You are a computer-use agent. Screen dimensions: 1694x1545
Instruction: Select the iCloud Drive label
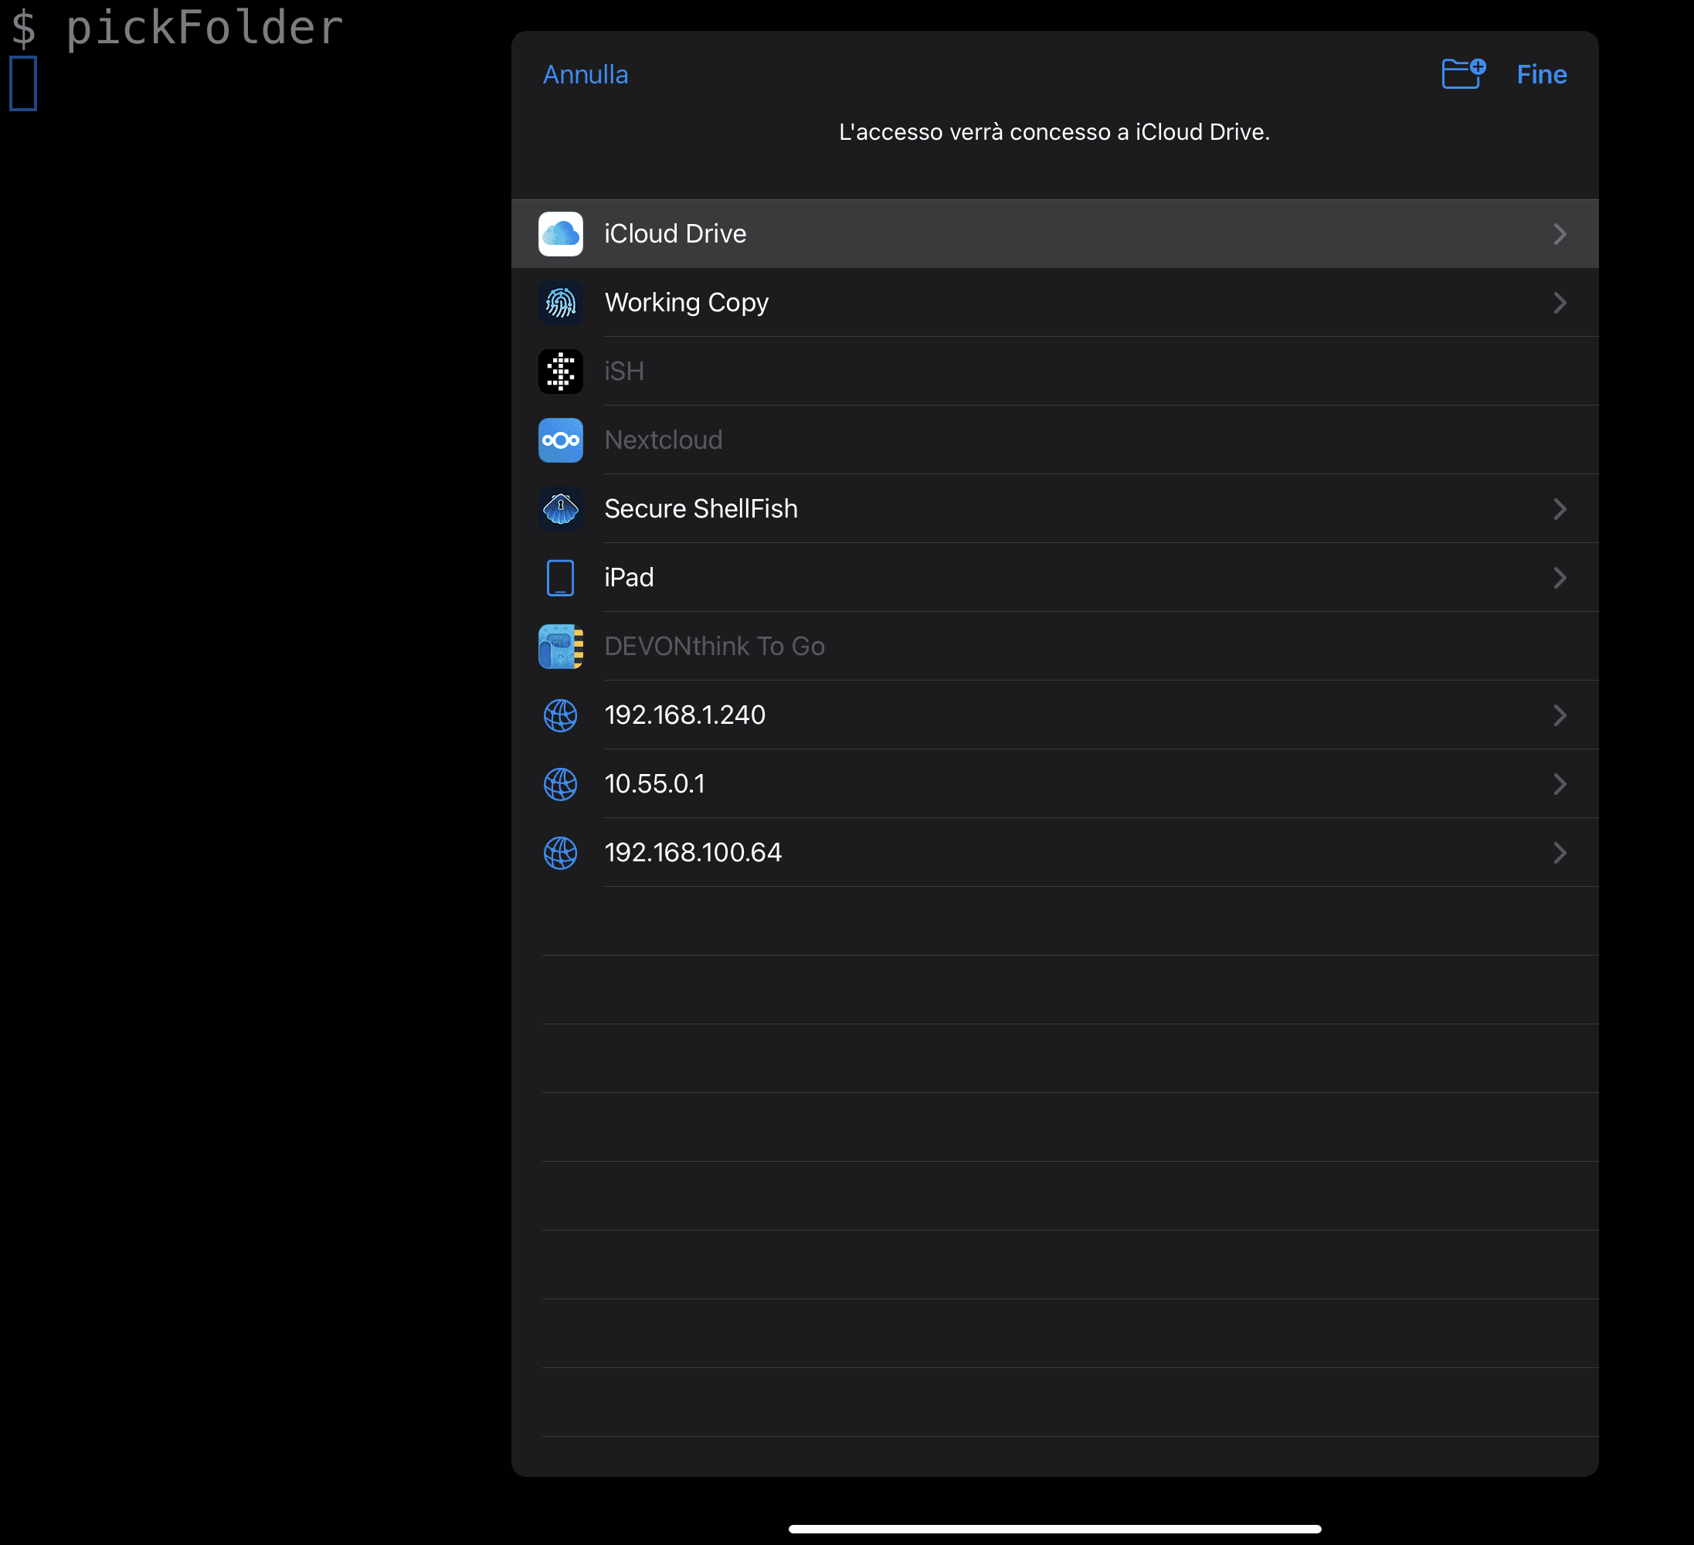tap(675, 233)
